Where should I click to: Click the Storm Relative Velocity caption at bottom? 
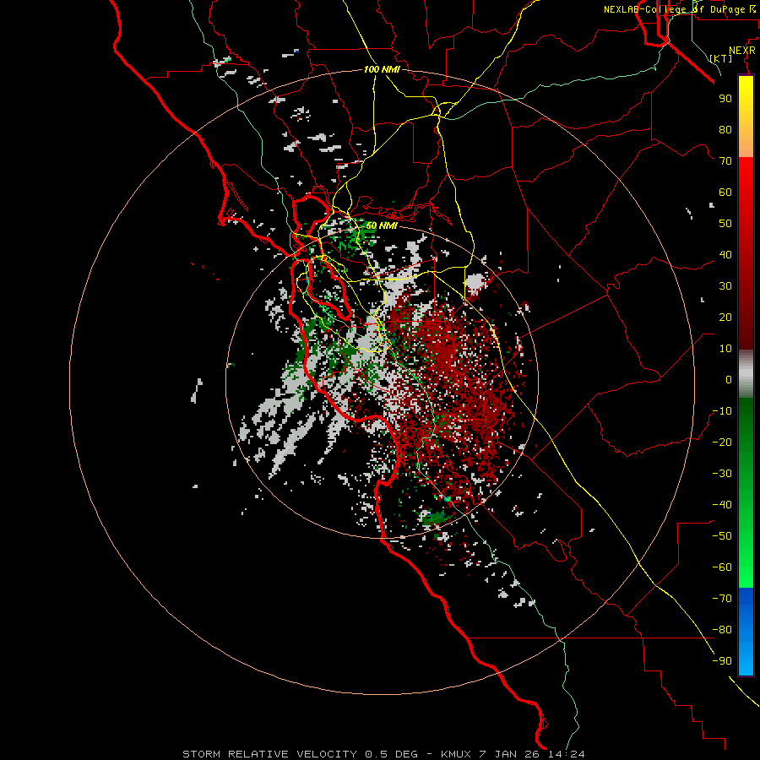(383, 754)
